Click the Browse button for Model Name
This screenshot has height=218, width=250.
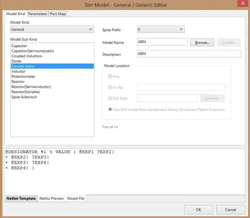click(x=202, y=43)
